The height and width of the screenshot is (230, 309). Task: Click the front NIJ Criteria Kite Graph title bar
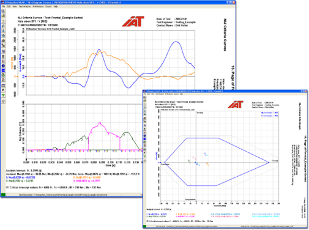click(225, 91)
